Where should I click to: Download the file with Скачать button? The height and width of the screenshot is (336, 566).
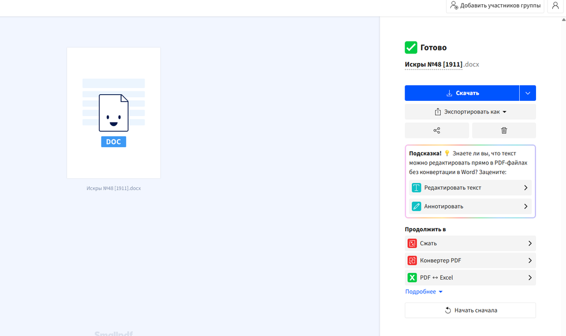tap(462, 93)
